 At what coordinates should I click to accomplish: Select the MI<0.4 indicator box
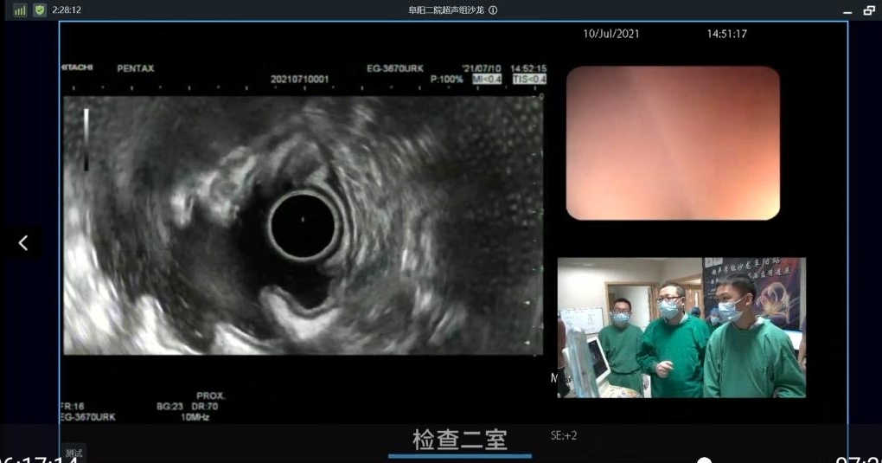pos(487,79)
